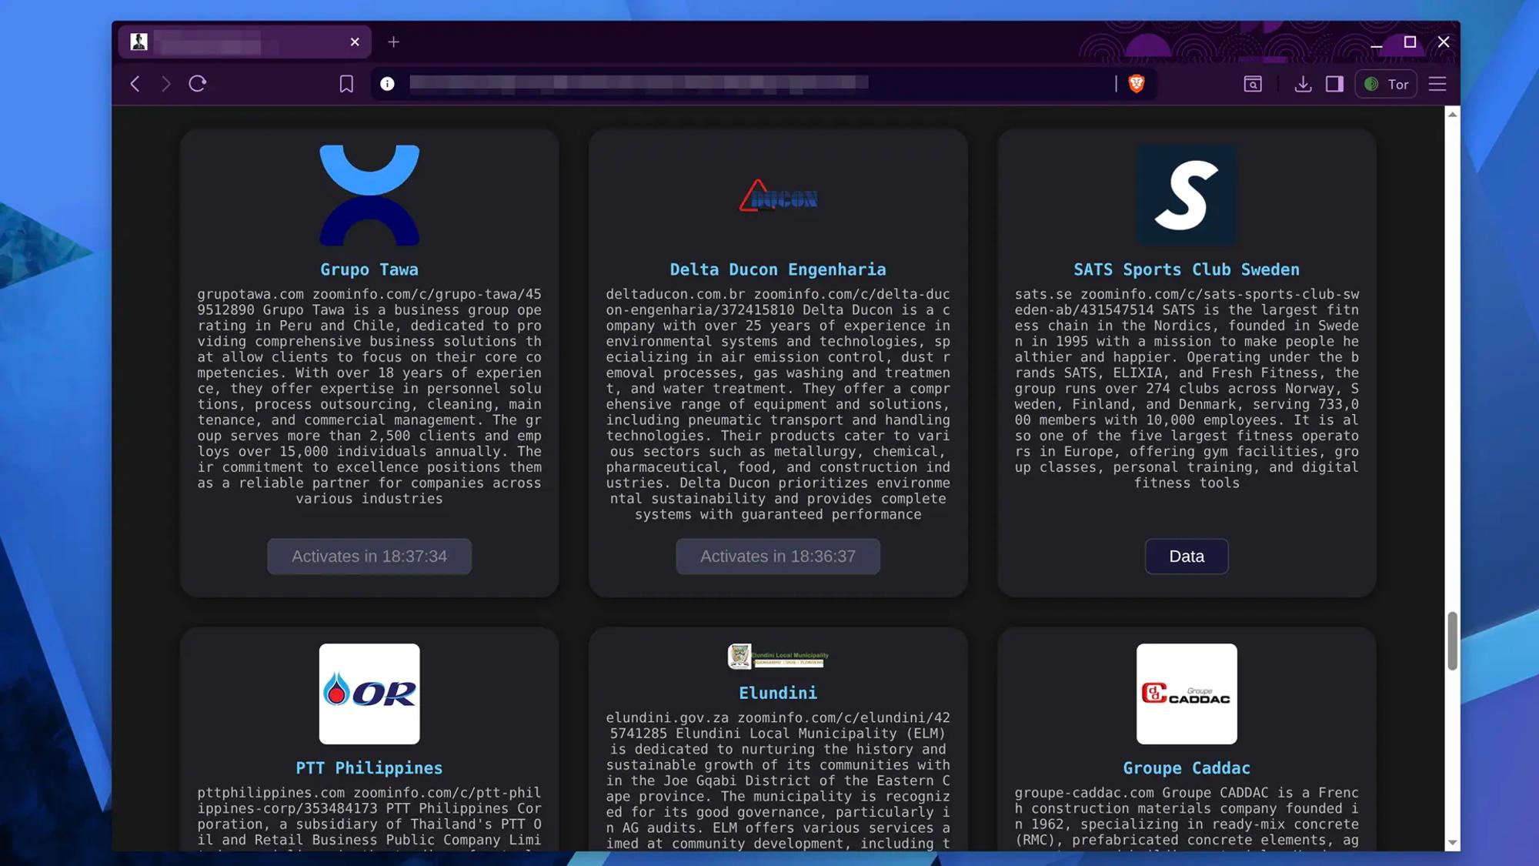Open Brave Shields lion icon
Viewport: 1539px width, 866px height.
[1136, 84]
